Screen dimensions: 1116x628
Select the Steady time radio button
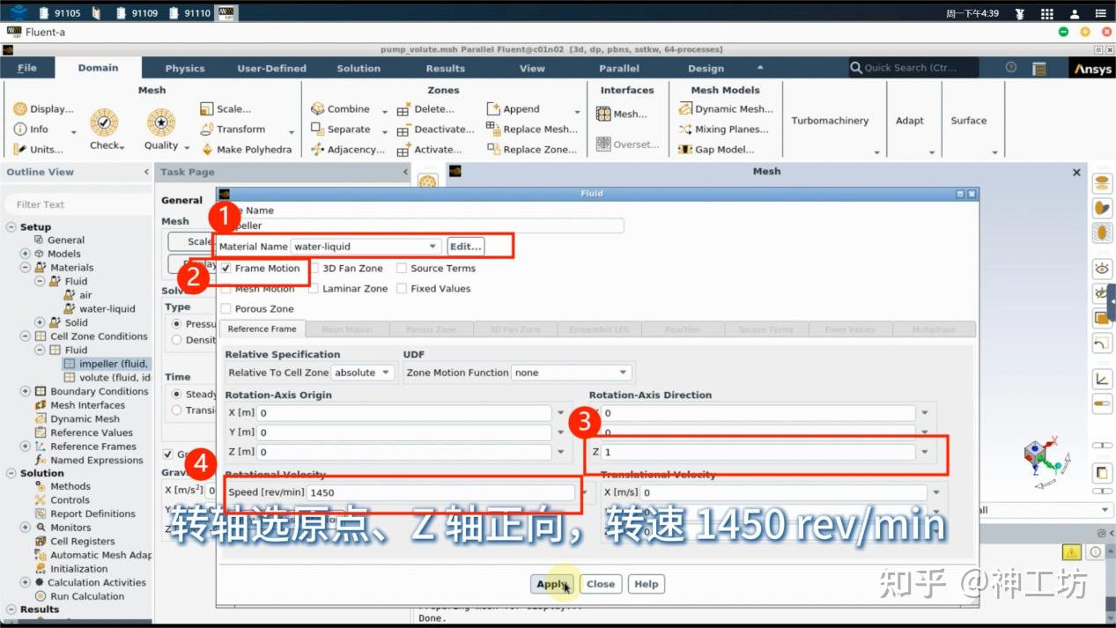[x=177, y=395]
